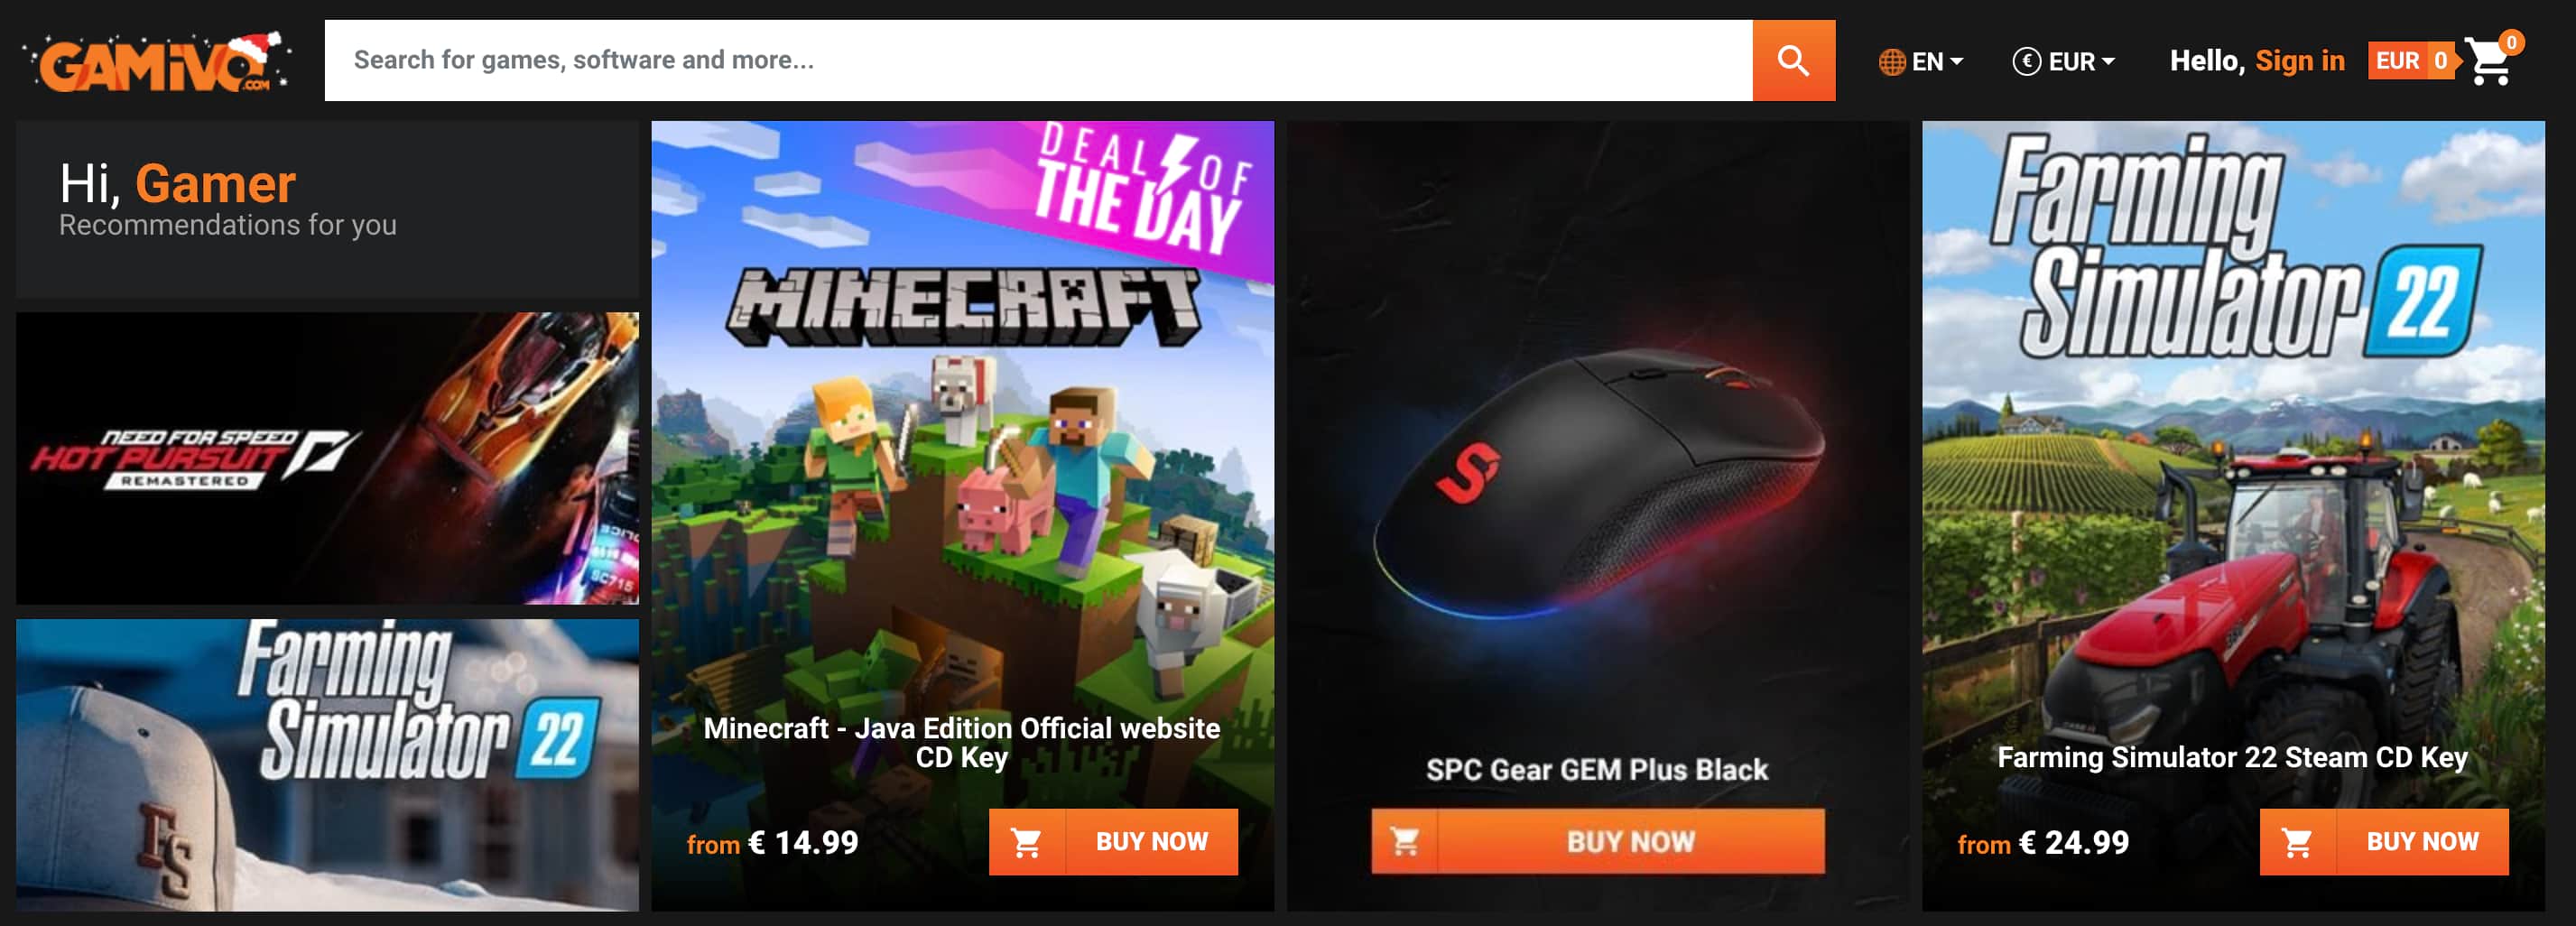Click BUY NOW for SPC Gear GEM Plus

click(x=1630, y=842)
